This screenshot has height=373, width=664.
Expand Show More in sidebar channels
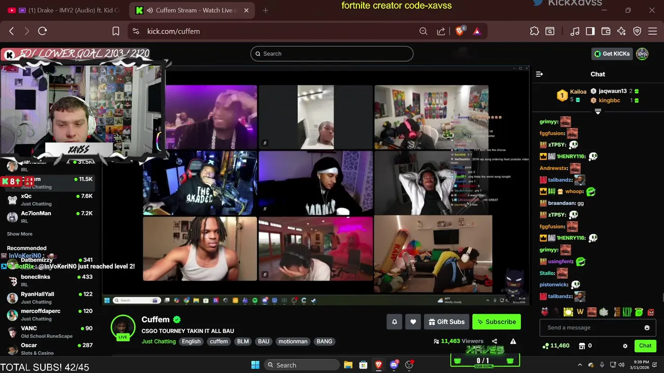pyautogui.click(x=20, y=234)
